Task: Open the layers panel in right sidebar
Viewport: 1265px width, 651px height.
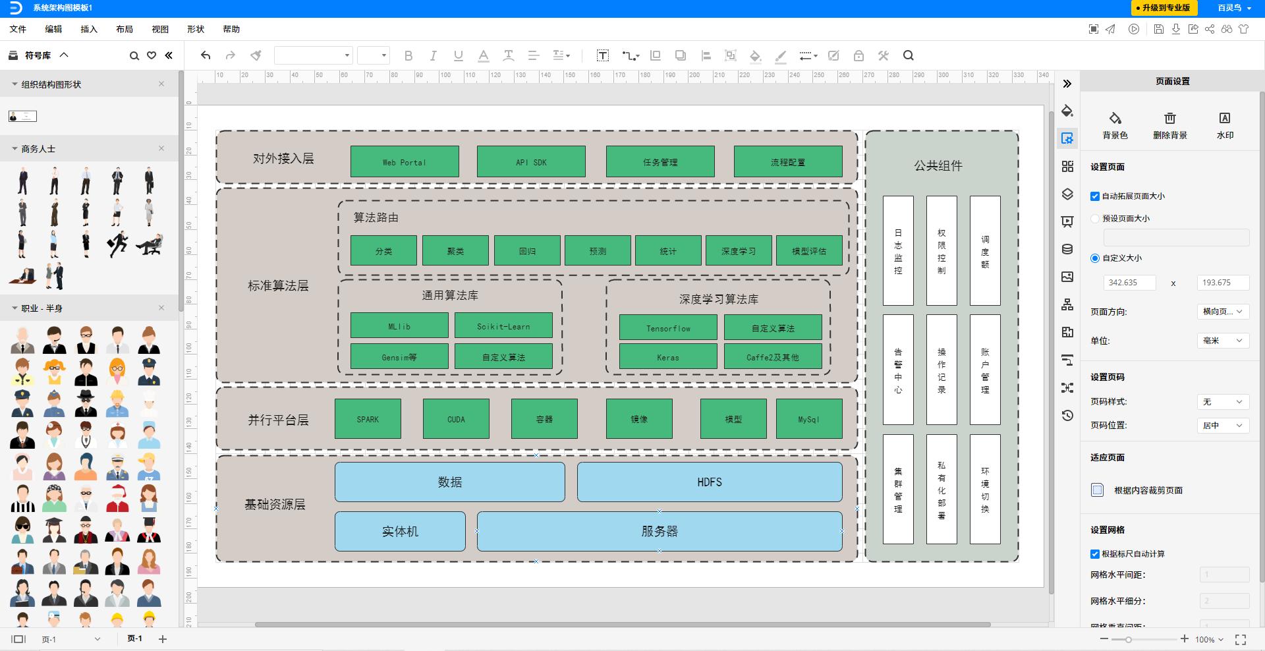Action: [x=1067, y=194]
